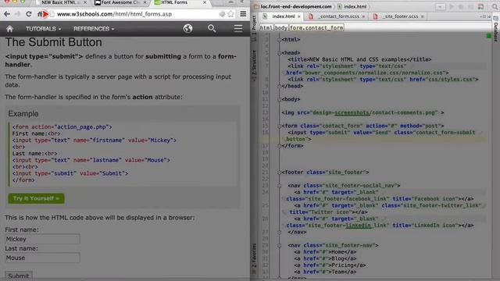Viewport: 500px width, 281px height.
Task: Click the Try it Yourself button
Action: 37,198
